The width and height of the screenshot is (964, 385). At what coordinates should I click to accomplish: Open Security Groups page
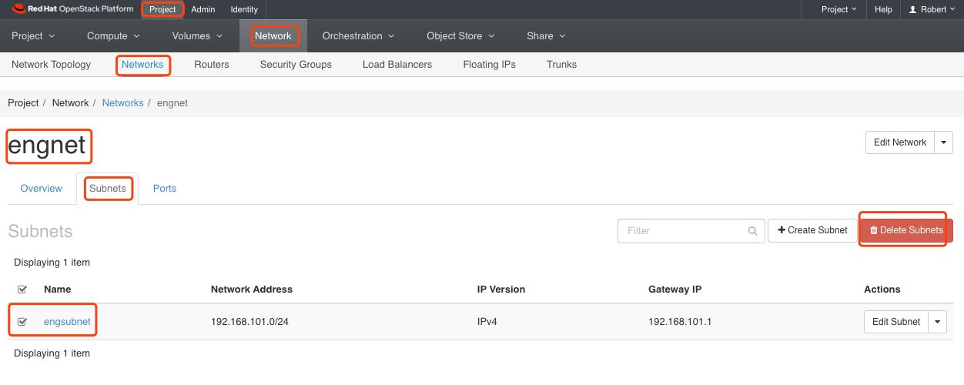[x=296, y=65]
